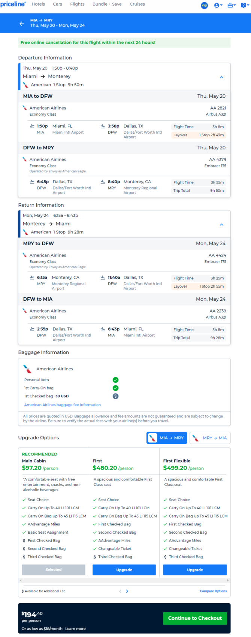Show next upgrade options with right chevron
This screenshot has height=637, width=251.
coord(127,591)
